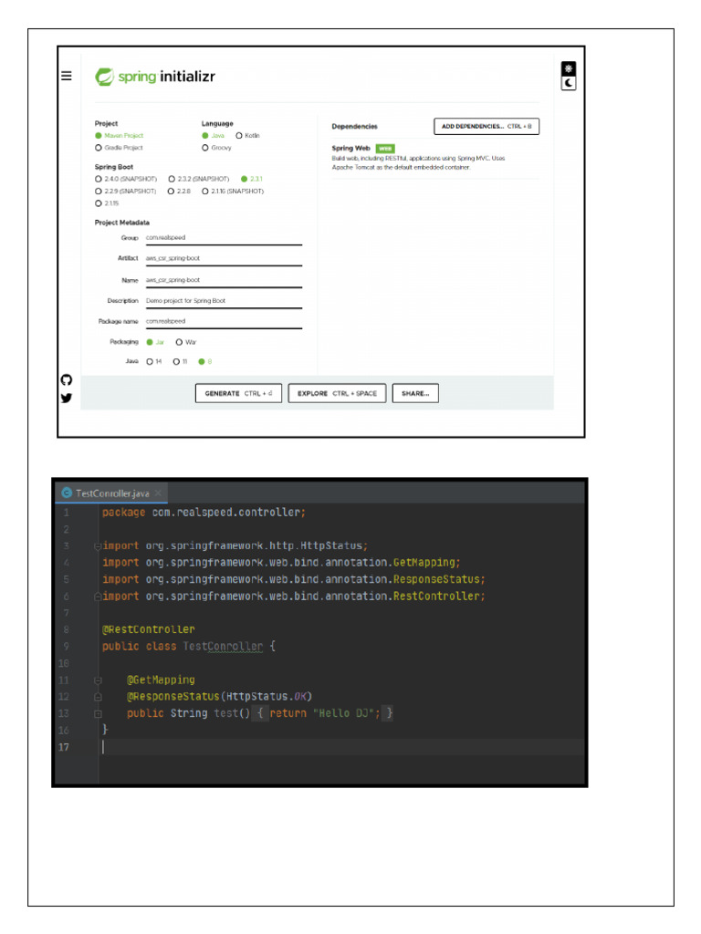Click the Add Dependencies button
The height and width of the screenshot is (934, 701).
486,126
